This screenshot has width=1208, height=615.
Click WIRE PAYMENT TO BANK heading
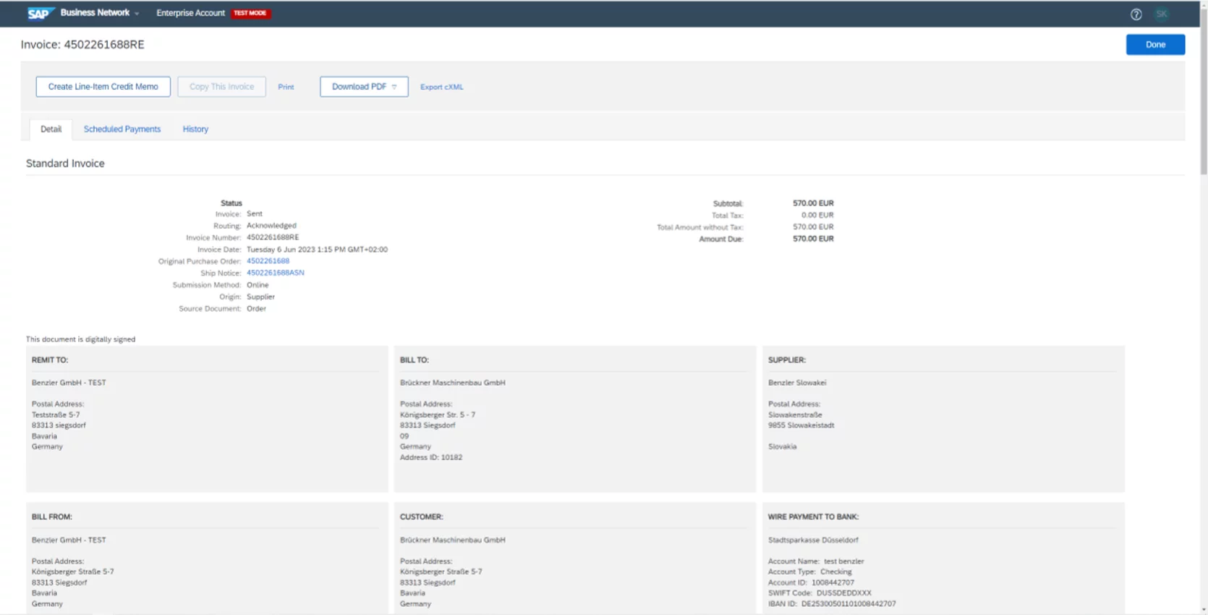click(x=813, y=517)
